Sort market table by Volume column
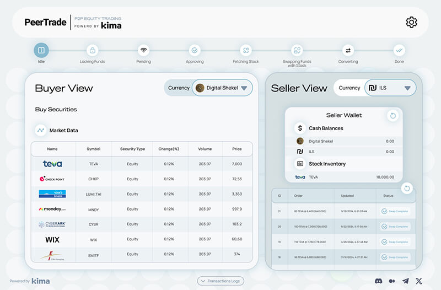The width and height of the screenshot is (441, 290). coord(205,149)
